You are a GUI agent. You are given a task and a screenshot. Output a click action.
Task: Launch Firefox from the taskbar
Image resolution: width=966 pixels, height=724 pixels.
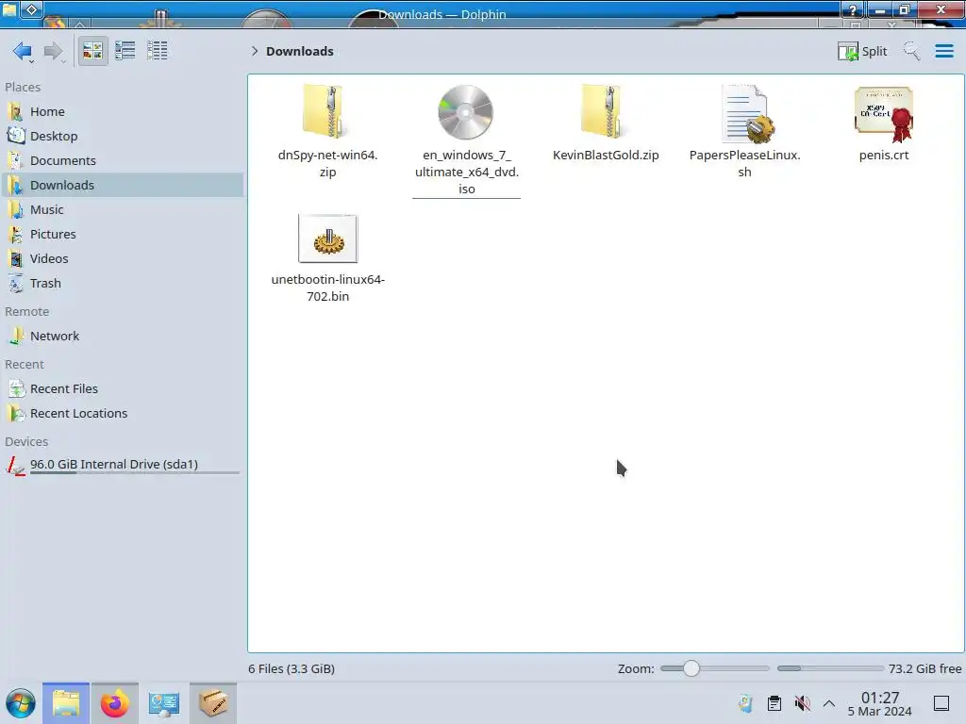[114, 703]
